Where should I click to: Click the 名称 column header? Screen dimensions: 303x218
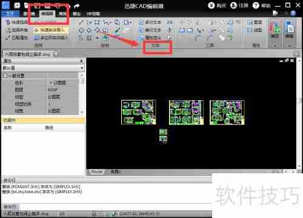(x=8, y=127)
